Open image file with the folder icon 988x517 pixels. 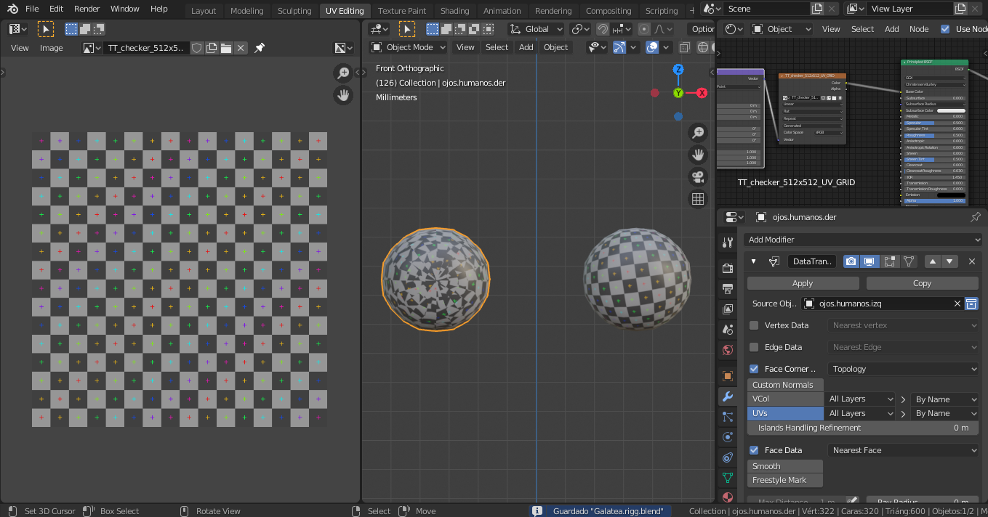pyautogui.click(x=226, y=48)
